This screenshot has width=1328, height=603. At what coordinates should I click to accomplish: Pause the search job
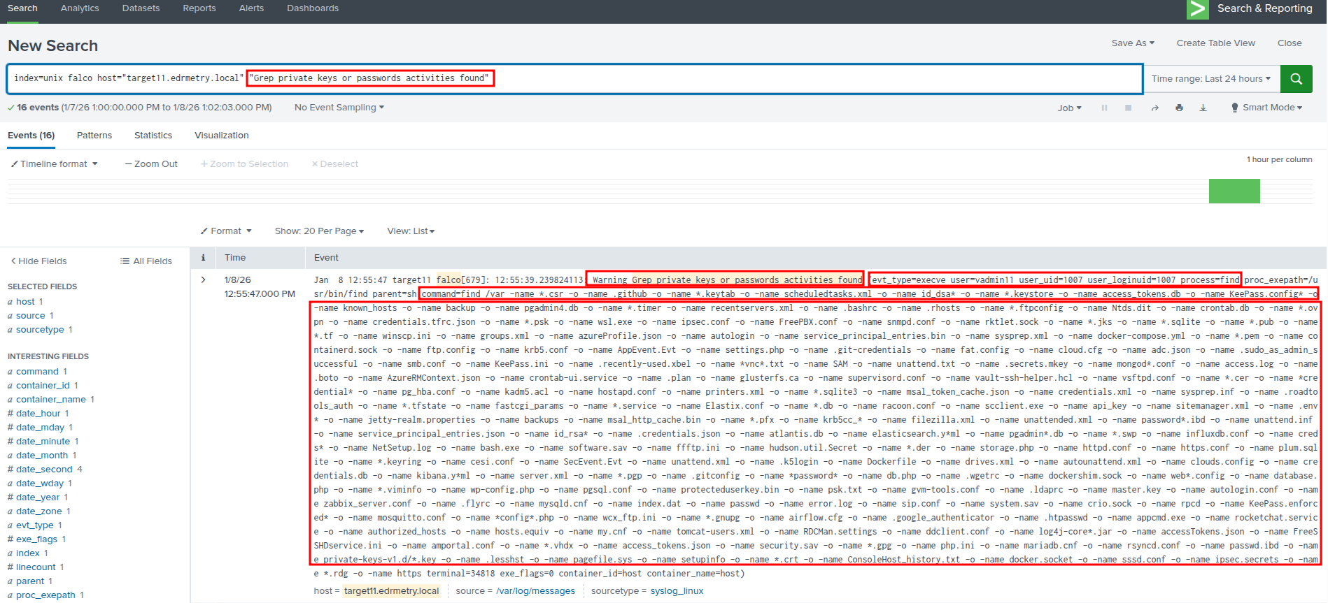tap(1104, 108)
